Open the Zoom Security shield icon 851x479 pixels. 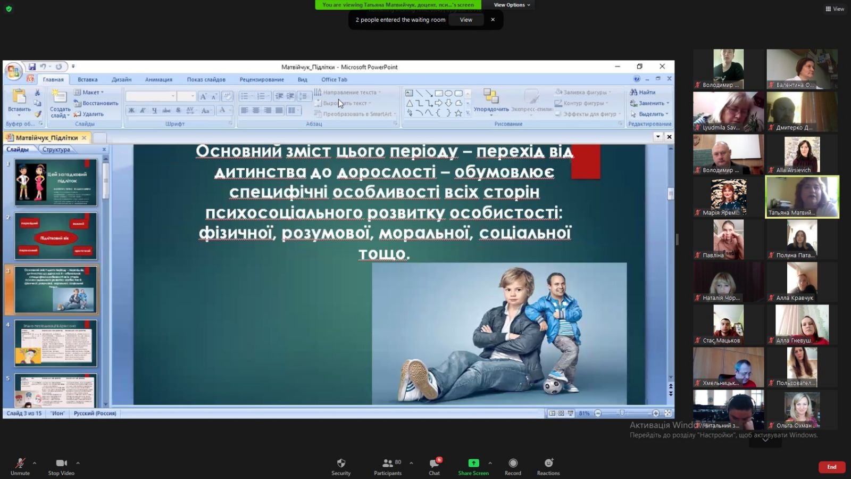click(x=341, y=463)
